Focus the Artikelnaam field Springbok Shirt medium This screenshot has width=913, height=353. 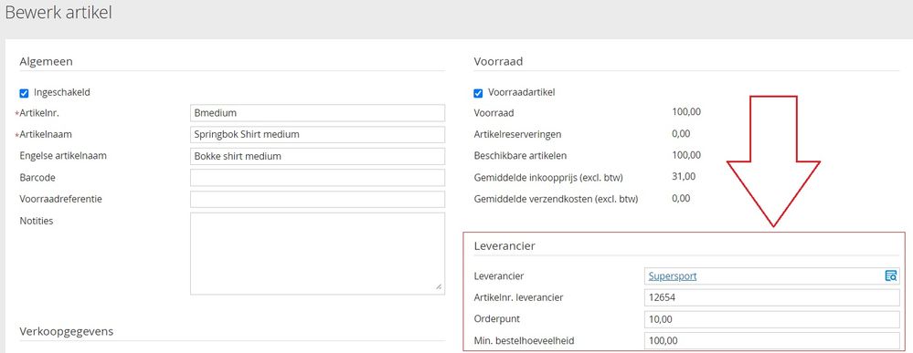[317, 134]
